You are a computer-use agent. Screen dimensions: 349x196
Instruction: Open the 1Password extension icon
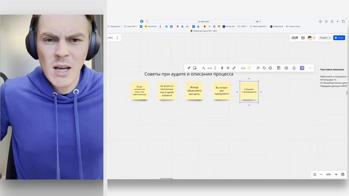point(142,21)
